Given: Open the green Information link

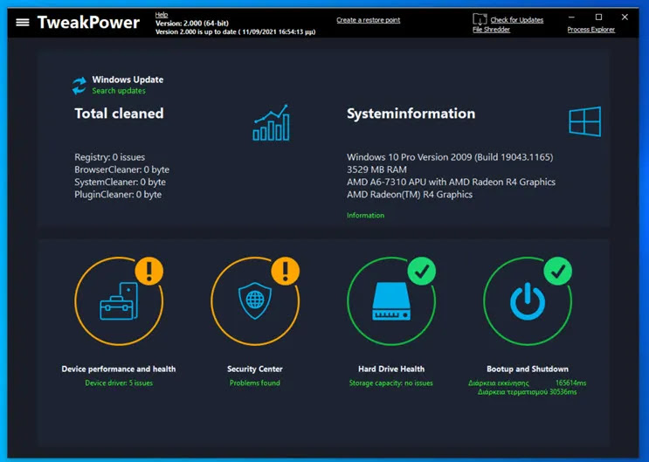Looking at the screenshot, I should pyautogui.click(x=365, y=215).
